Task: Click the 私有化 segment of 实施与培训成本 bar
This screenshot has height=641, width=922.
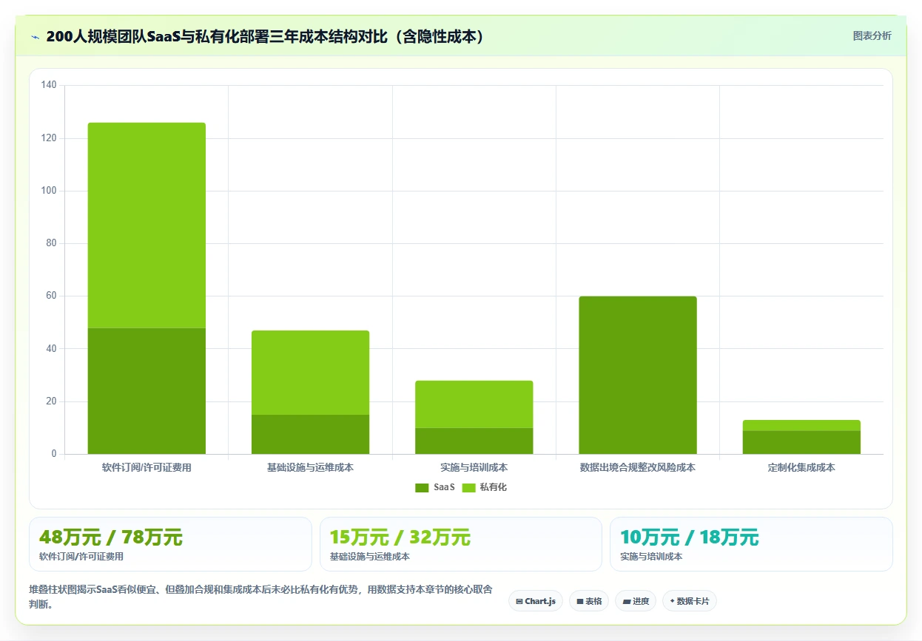Action: (474, 404)
